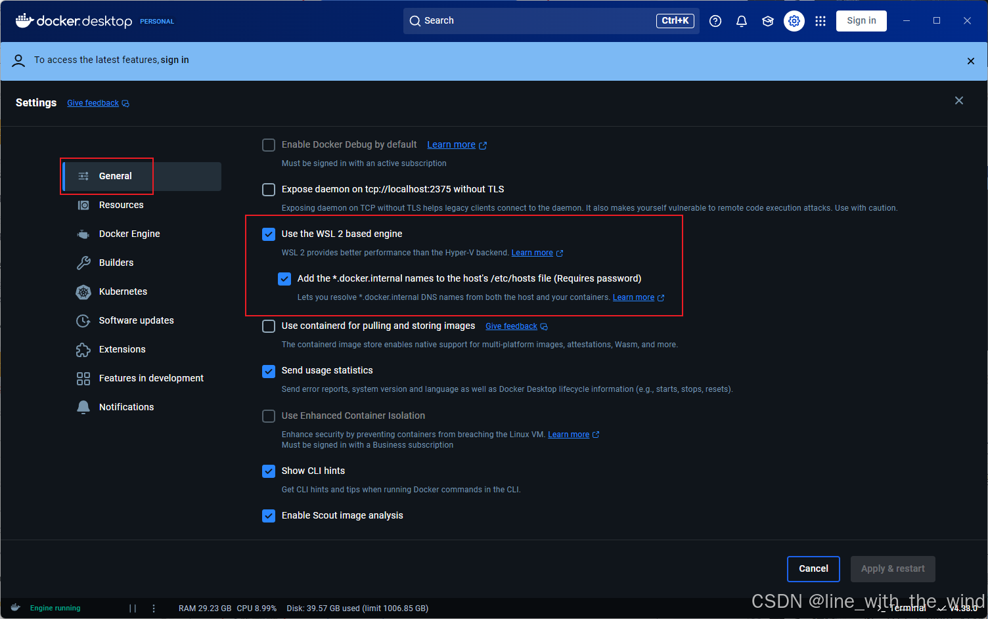This screenshot has width=988, height=619.
Task: Click the Builders wrench icon
Action: point(83,263)
